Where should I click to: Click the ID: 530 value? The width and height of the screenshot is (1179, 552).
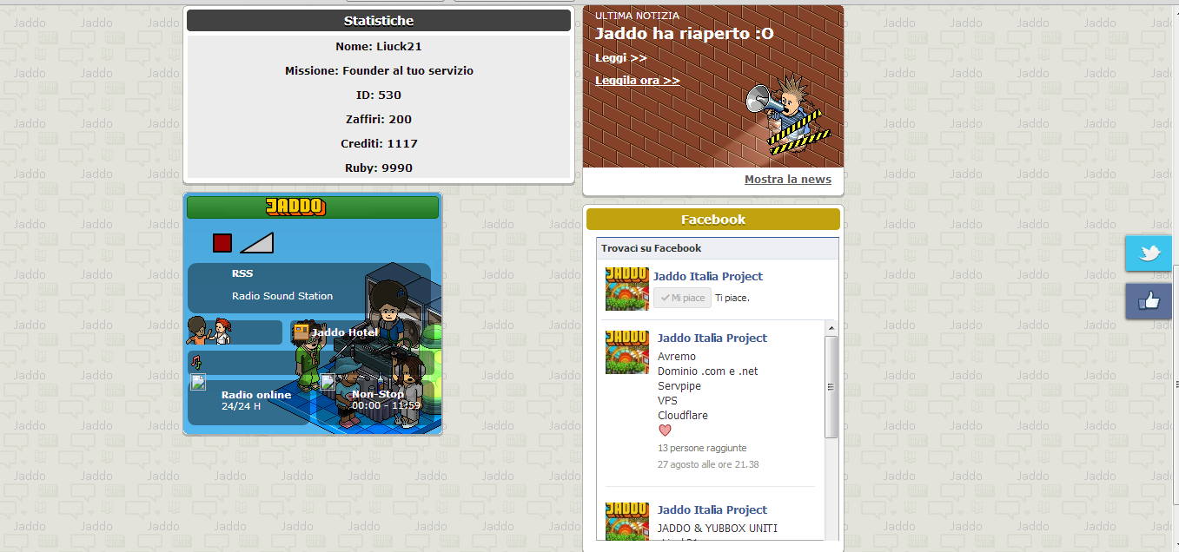coord(379,95)
